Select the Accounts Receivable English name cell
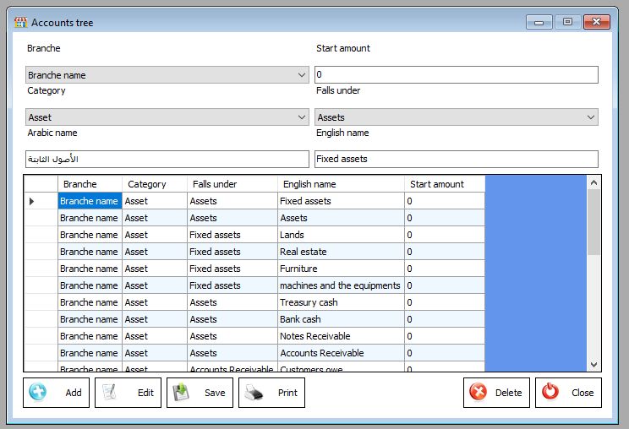This screenshot has height=429, width=629. [x=341, y=353]
